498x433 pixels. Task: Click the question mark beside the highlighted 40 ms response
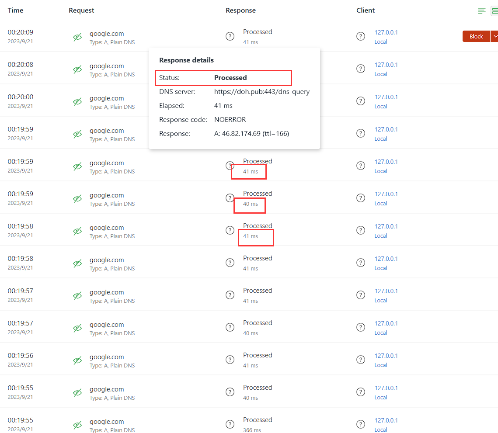click(x=230, y=198)
